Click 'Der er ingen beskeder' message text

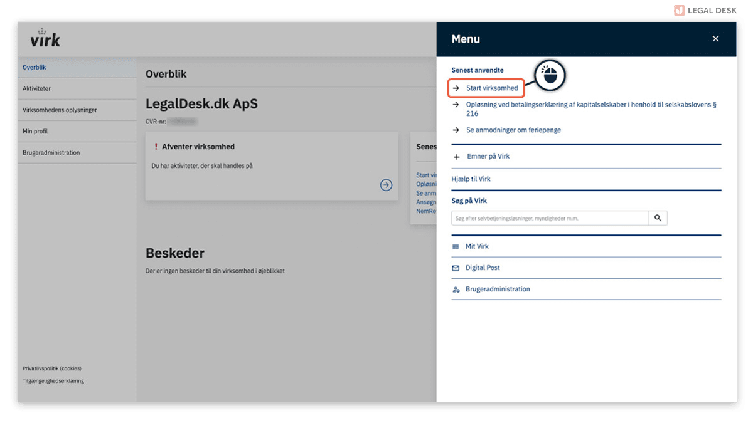(x=215, y=271)
